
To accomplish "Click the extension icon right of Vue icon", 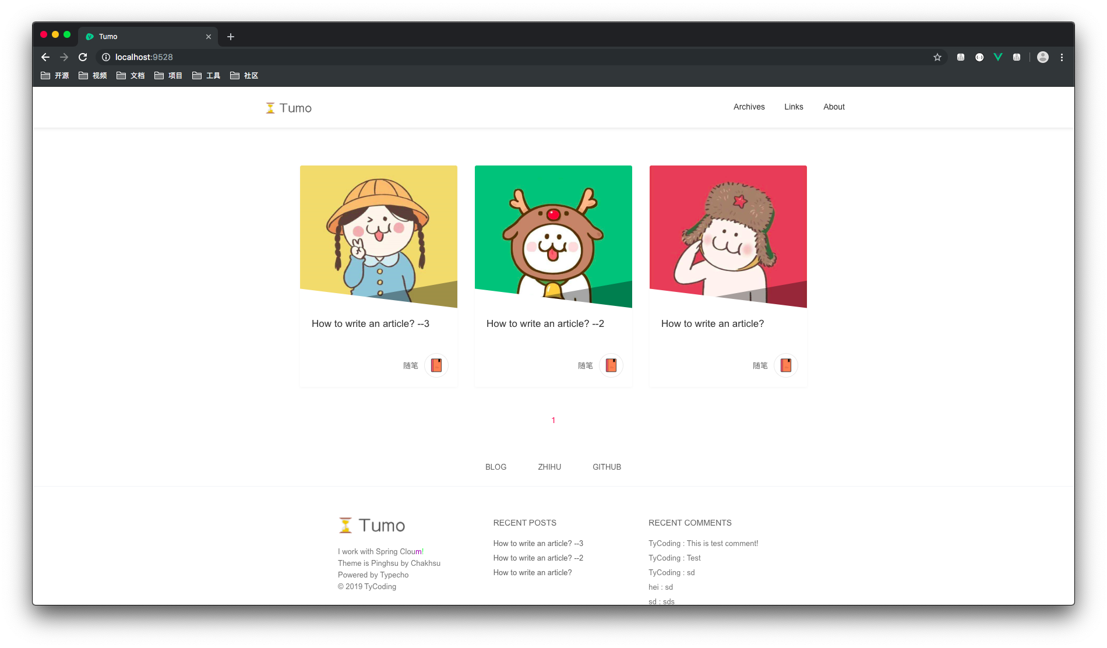I will pyautogui.click(x=1017, y=57).
